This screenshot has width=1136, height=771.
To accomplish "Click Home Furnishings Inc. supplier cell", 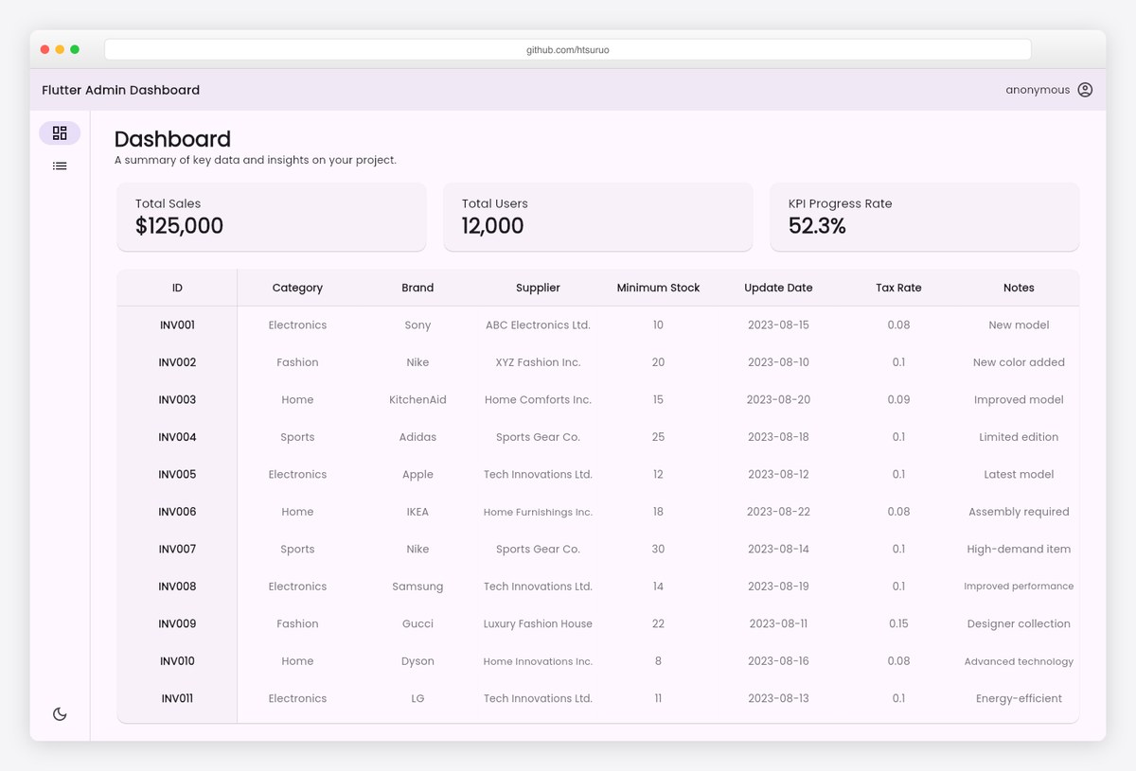I will coord(538,512).
